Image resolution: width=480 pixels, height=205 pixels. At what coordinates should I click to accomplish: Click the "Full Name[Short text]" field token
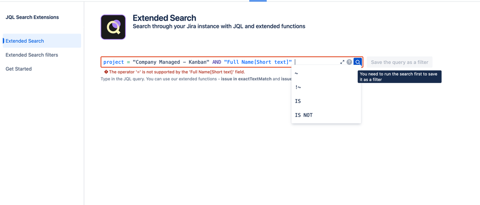click(x=258, y=62)
